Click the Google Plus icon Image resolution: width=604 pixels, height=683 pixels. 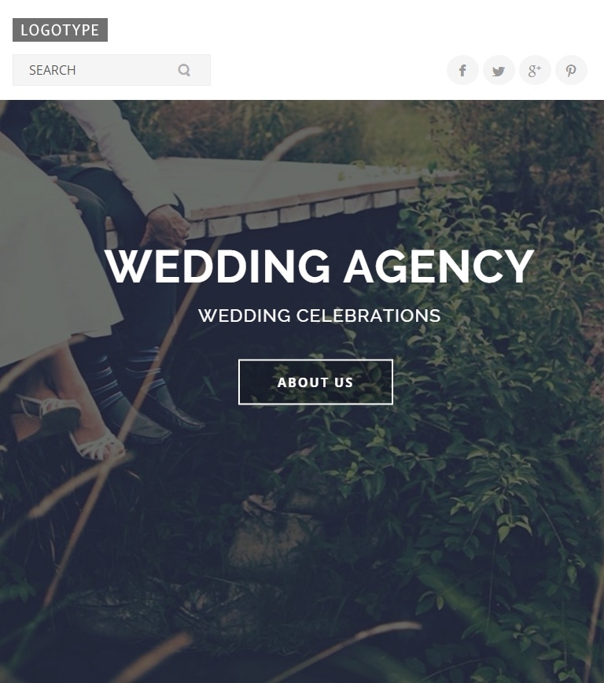coord(535,70)
